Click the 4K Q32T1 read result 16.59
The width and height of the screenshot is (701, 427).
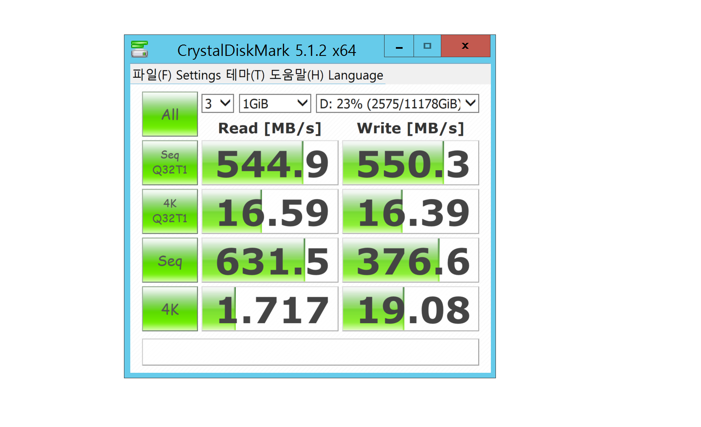point(270,212)
